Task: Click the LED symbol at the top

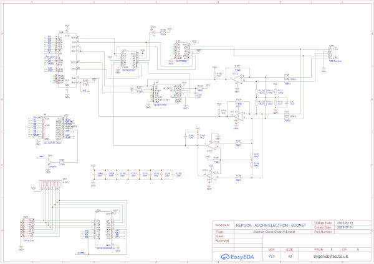Action: (x=153, y=30)
